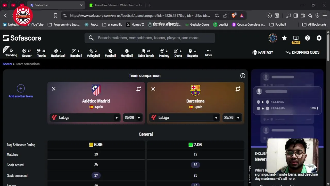
Task: Open All Bookmarks folder
Action: coord(314,25)
